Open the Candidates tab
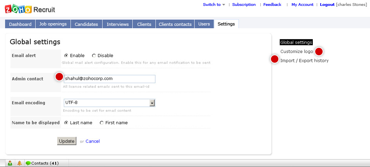 tap(87, 24)
